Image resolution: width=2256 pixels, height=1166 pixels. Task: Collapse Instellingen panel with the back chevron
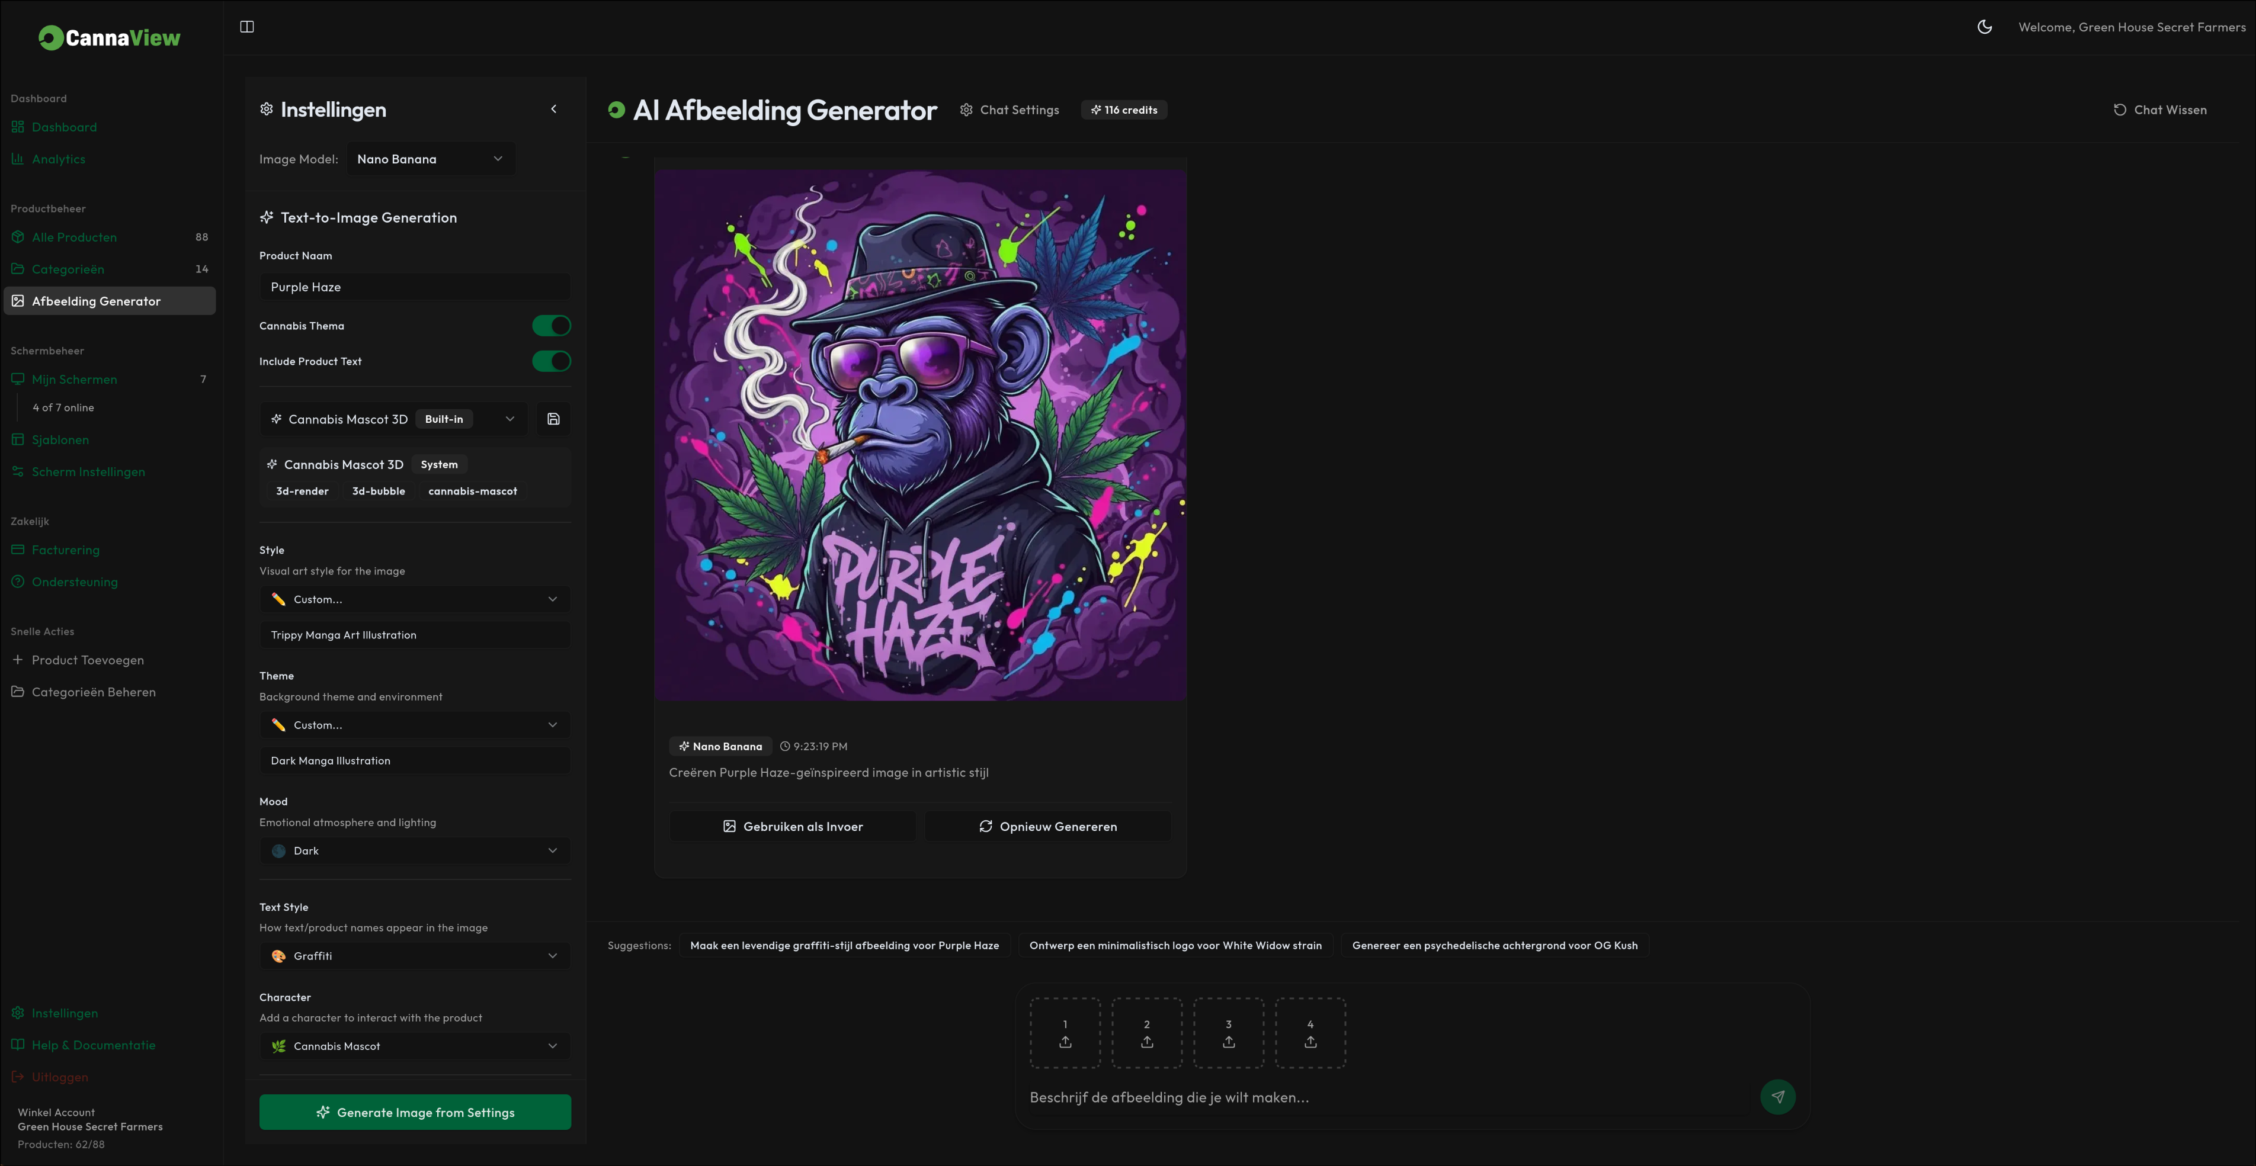pos(553,110)
